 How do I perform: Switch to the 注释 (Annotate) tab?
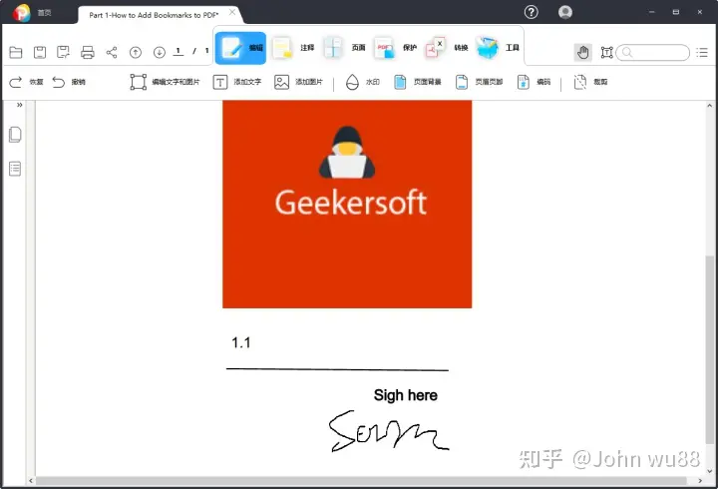[293, 48]
